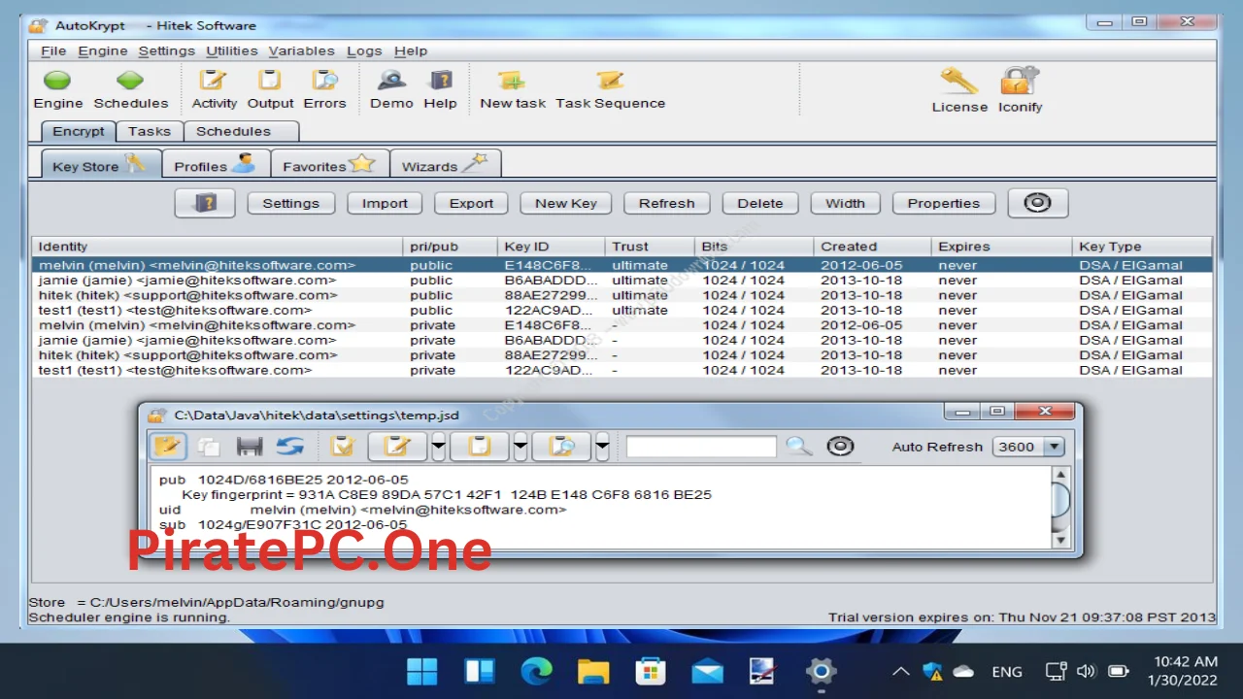This screenshot has width=1243, height=699.
Task: Select the Key Store tab
Action: pyautogui.click(x=100, y=164)
